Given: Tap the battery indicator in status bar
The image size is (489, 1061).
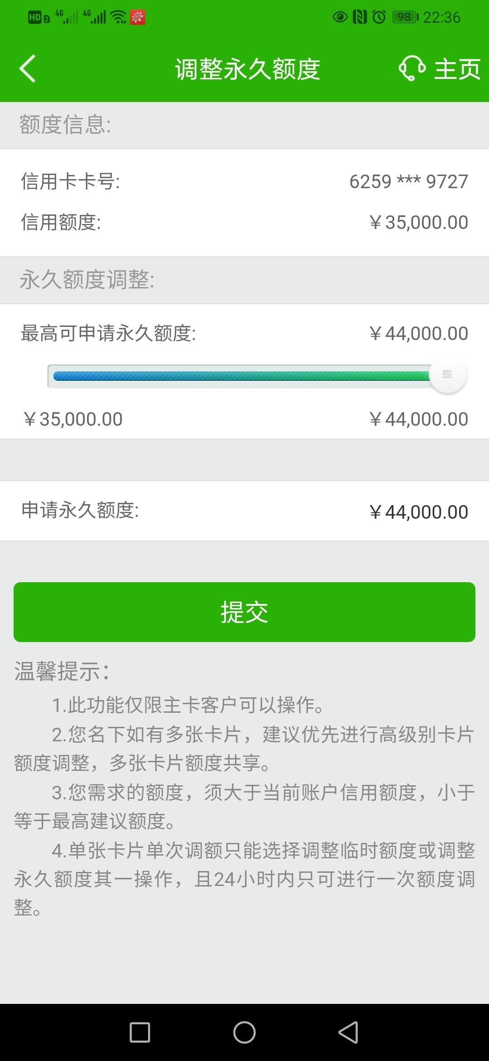Looking at the screenshot, I should coord(405,17).
